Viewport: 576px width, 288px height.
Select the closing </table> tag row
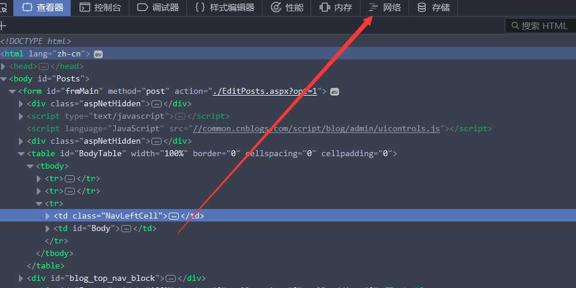[x=46, y=265]
